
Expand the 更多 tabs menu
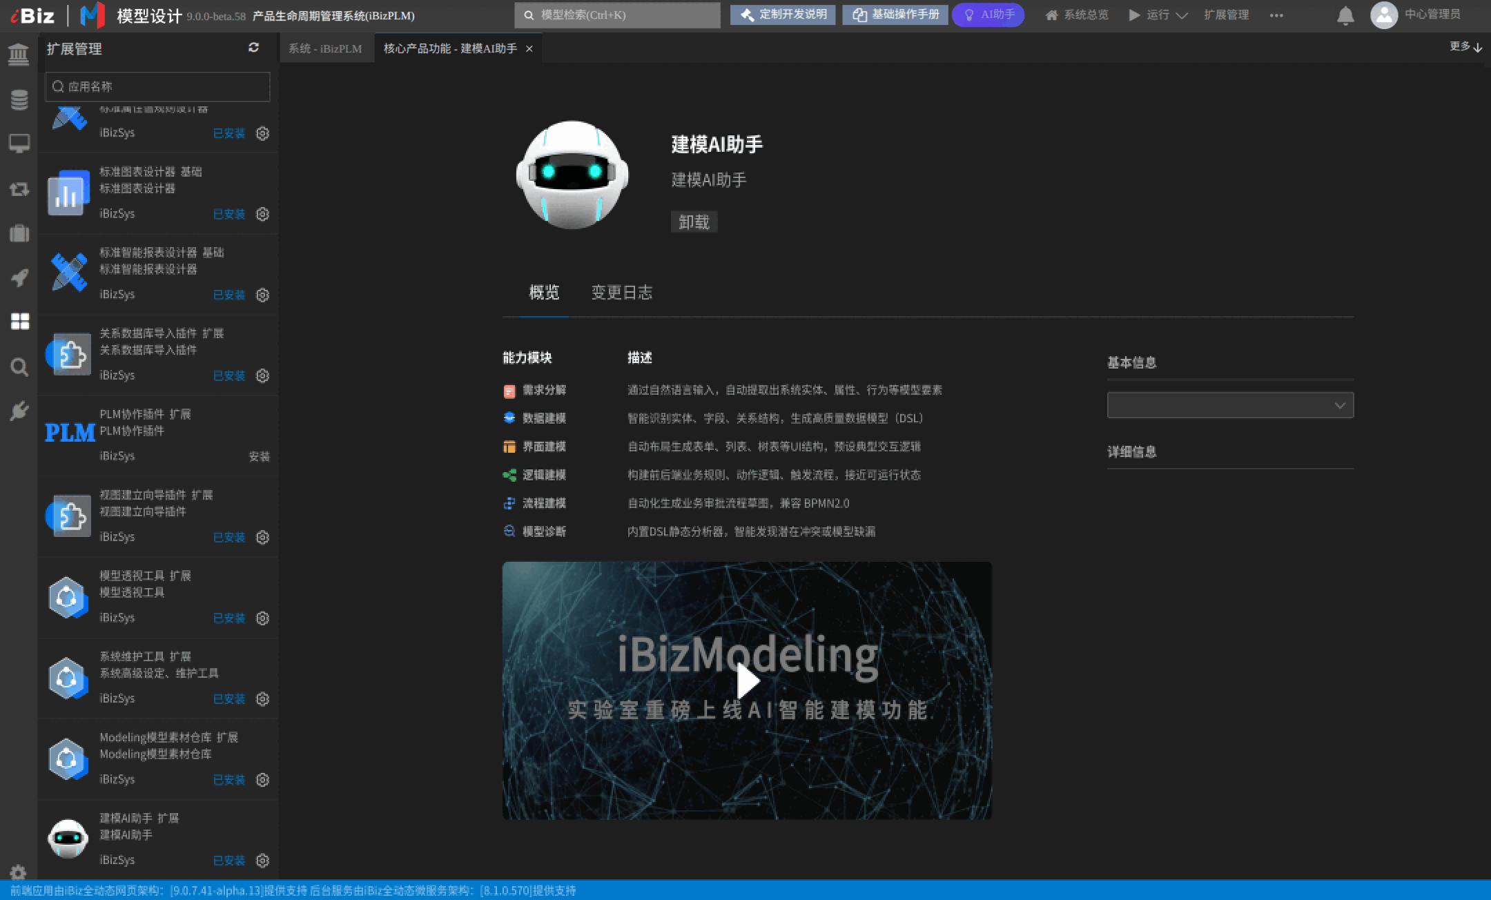pos(1465,46)
